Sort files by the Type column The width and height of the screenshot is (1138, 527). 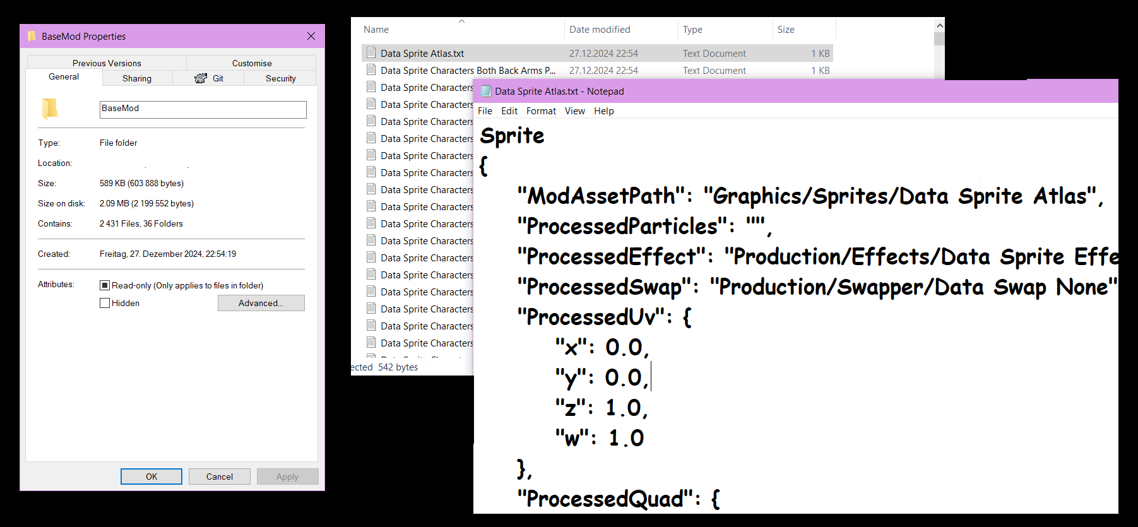[x=692, y=30]
